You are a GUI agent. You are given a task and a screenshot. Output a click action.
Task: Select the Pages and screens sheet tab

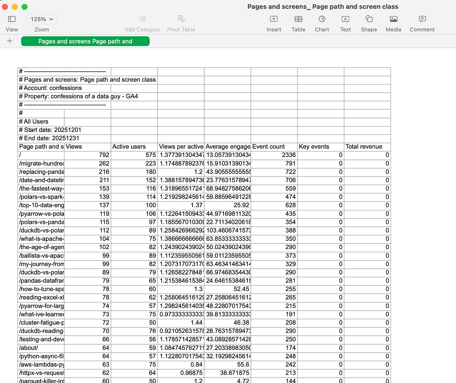click(x=85, y=41)
